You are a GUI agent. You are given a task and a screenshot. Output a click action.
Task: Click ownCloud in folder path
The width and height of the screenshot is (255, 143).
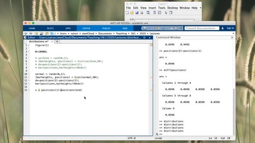point(88,33)
